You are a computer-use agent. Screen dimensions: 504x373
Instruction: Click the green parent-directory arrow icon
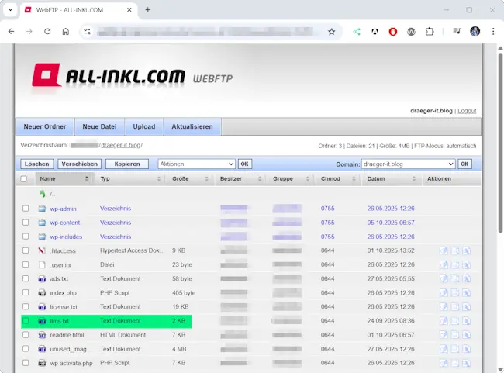pos(43,194)
